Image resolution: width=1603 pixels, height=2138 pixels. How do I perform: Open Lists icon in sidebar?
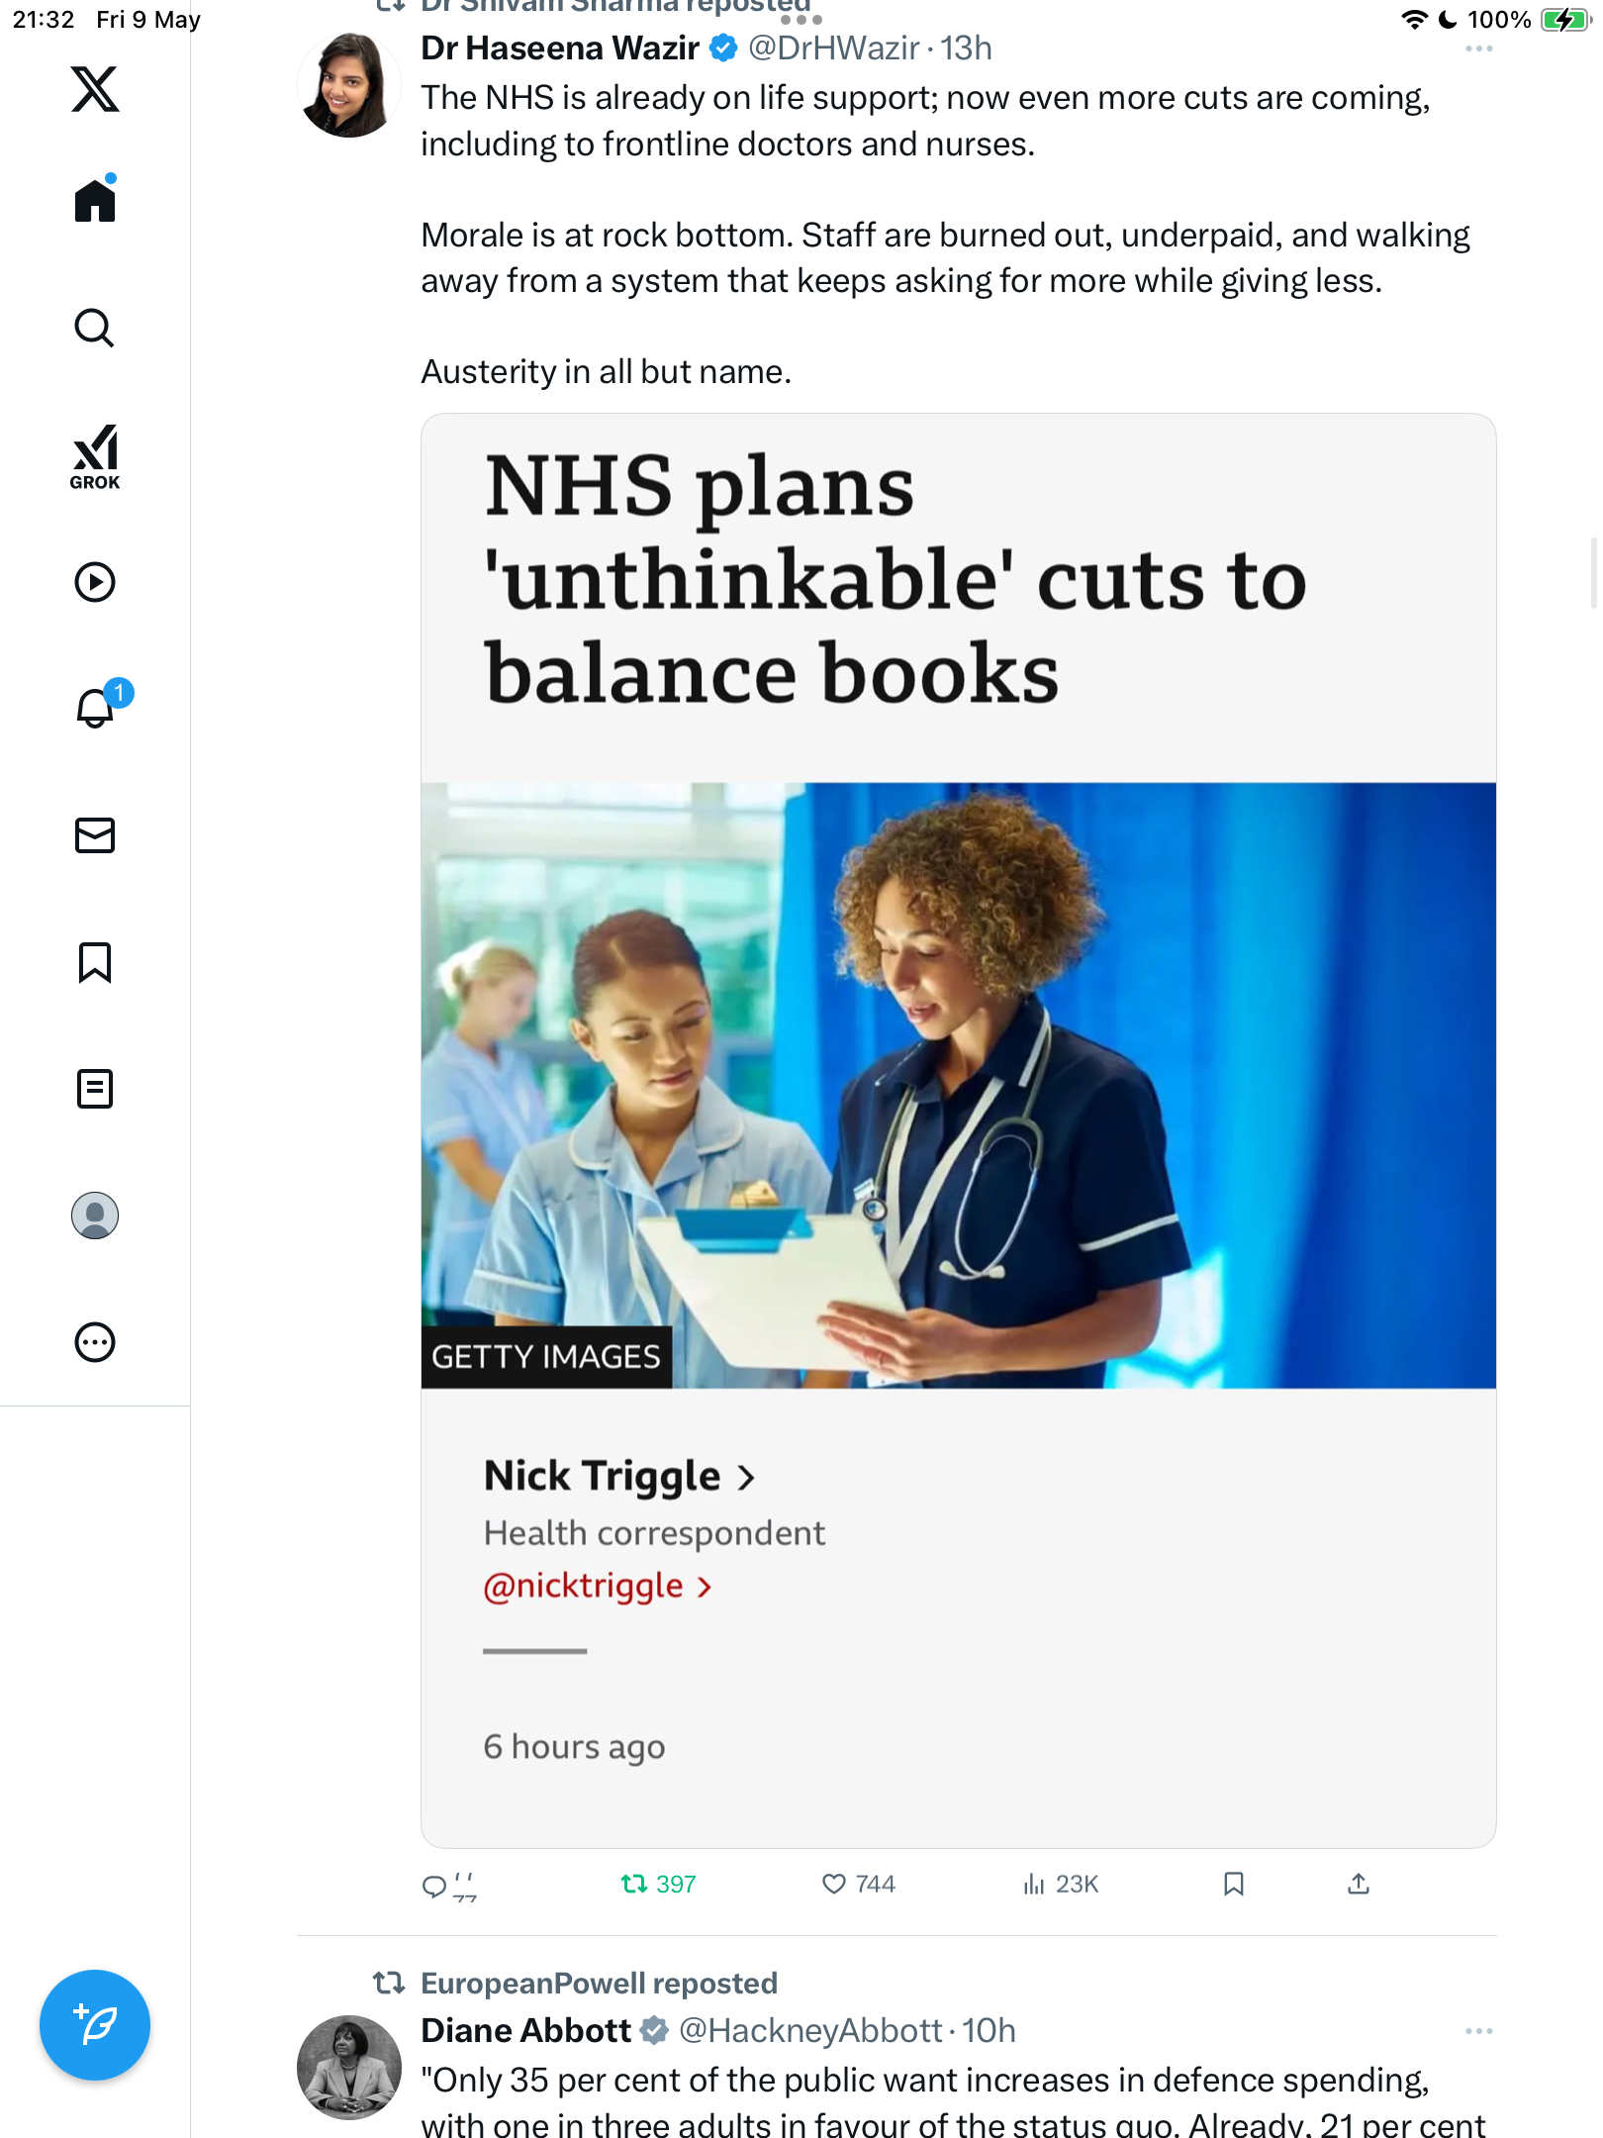pyautogui.click(x=95, y=1089)
